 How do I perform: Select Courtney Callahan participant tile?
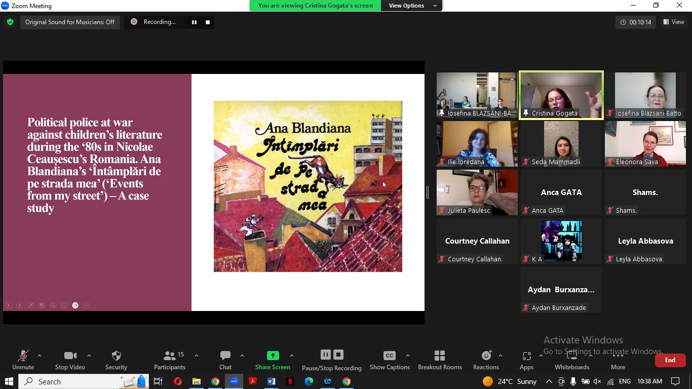tap(477, 241)
